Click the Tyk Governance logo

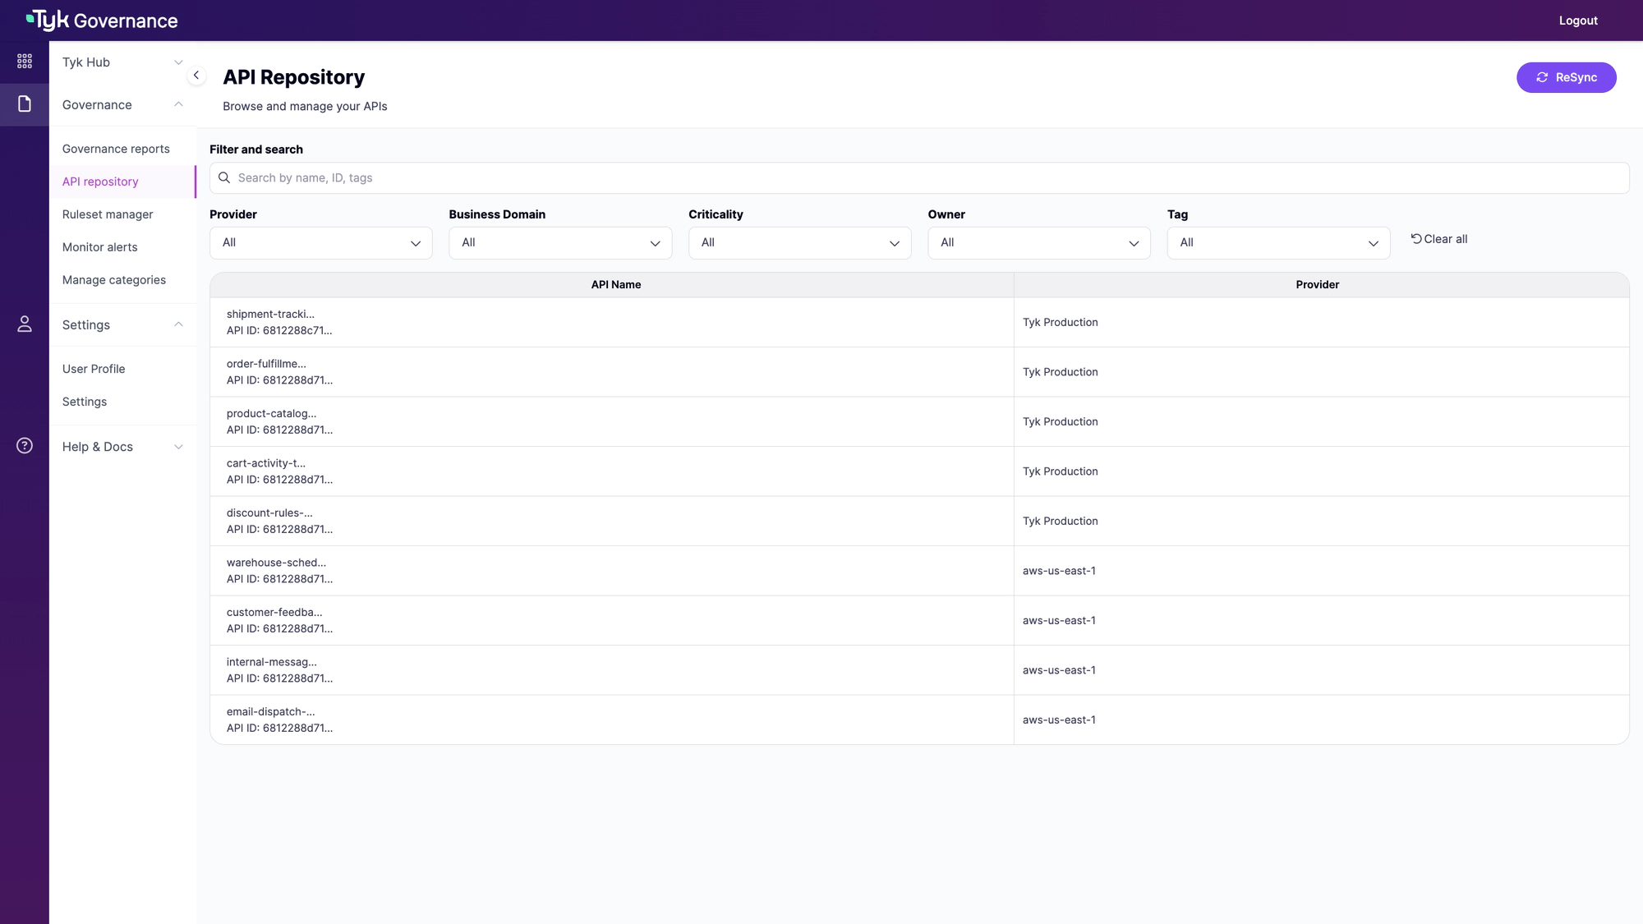pyautogui.click(x=103, y=21)
